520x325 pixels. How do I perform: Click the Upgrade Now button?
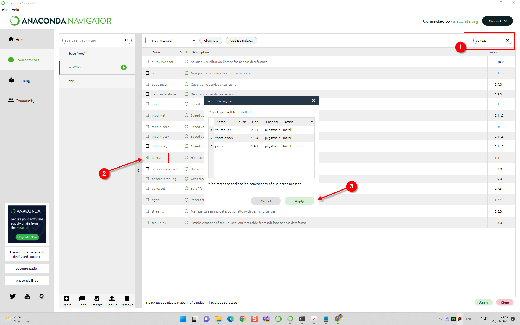click(27, 237)
